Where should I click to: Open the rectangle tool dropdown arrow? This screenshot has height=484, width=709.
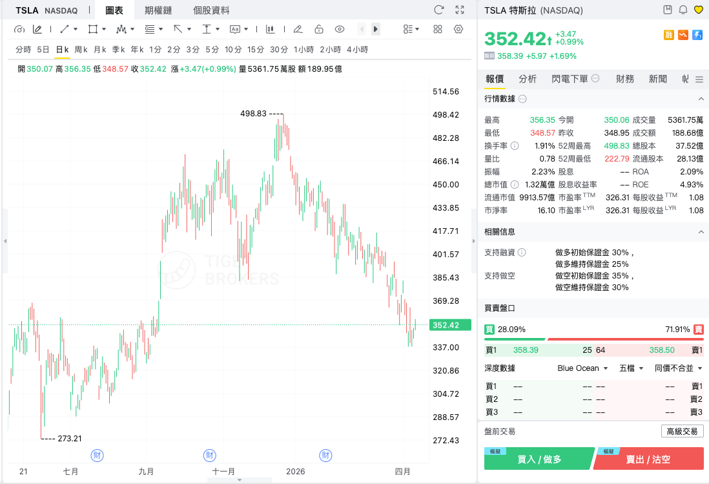point(104,30)
